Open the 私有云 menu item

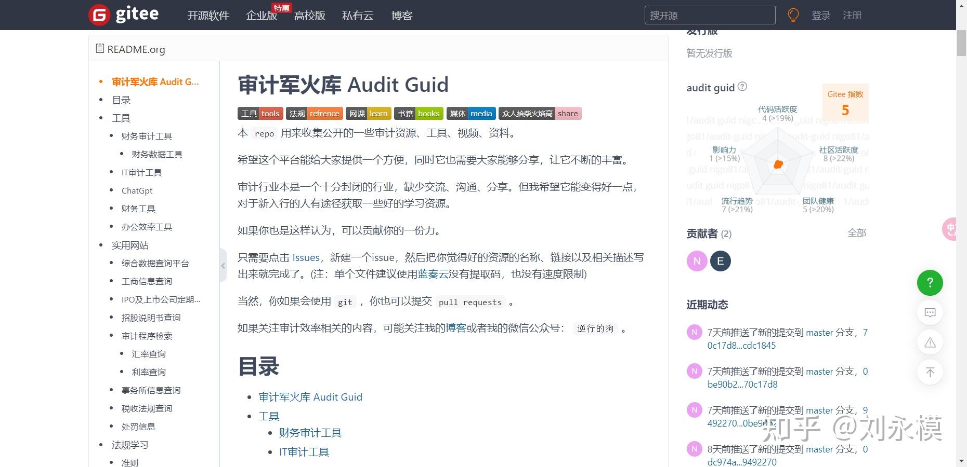(357, 16)
